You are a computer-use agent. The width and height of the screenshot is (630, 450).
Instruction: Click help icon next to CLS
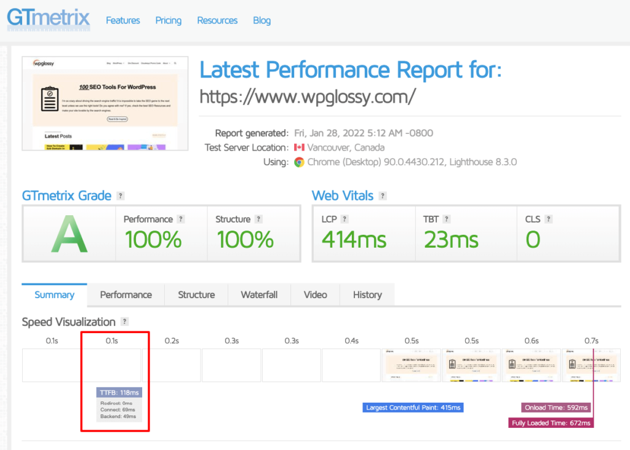548,219
